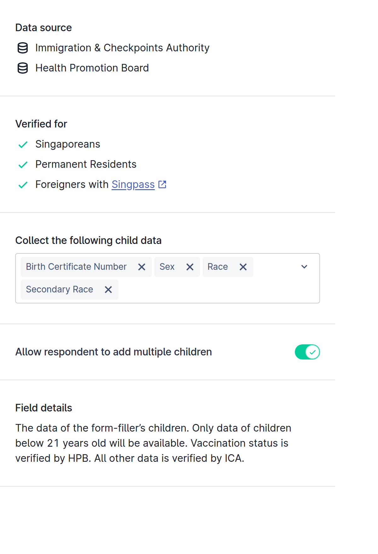Click the database icon beside Health Promotion Board

23,68
